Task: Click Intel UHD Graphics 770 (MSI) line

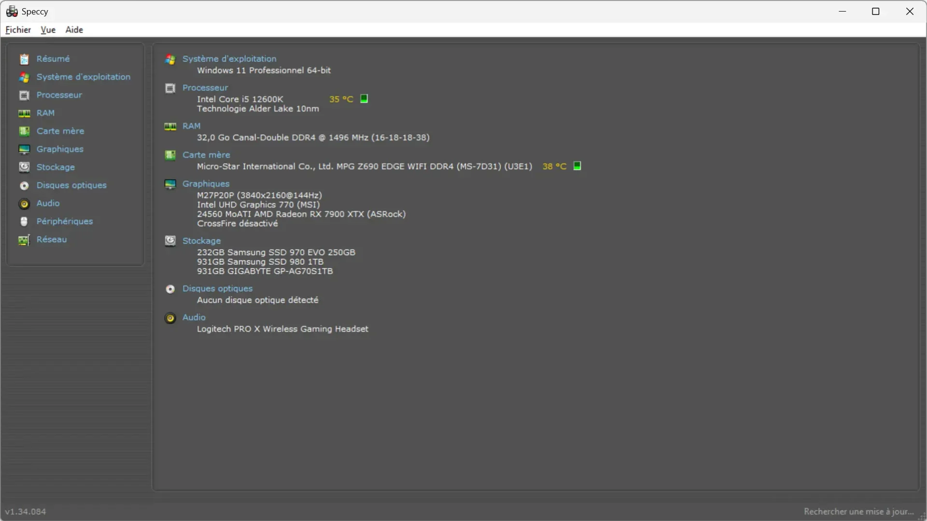Action: pyautogui.click(x=258, y=205)
